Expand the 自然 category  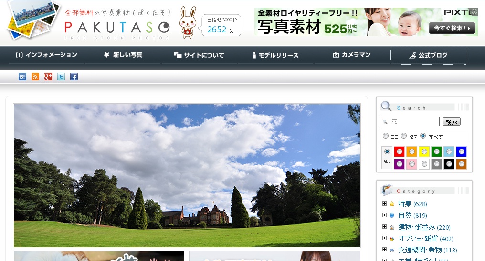[x=384, y=215]
